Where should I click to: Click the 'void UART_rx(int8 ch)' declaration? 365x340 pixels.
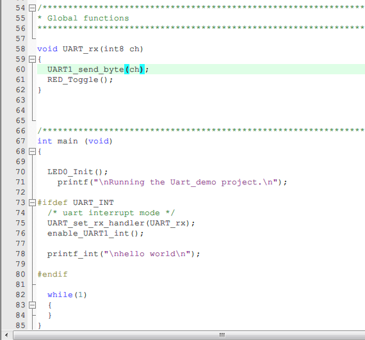point(90,49)
